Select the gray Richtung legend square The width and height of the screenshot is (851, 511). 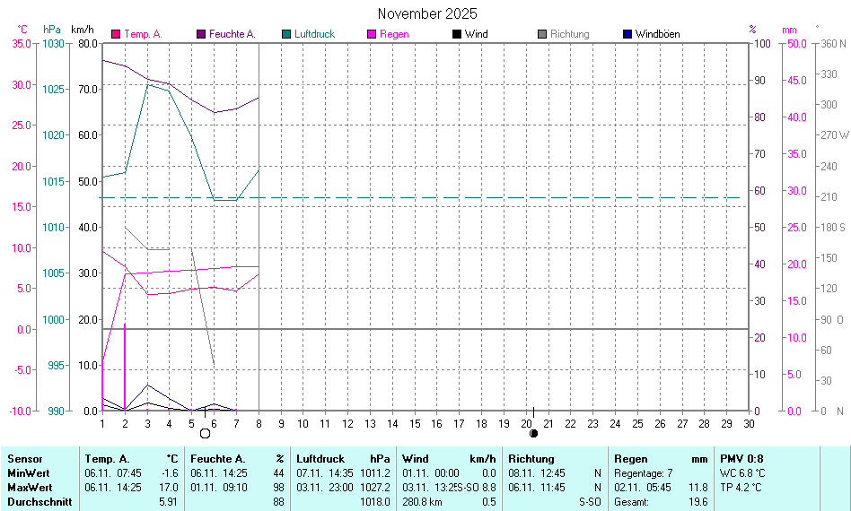pyautogui.click(x=542, y=34)
